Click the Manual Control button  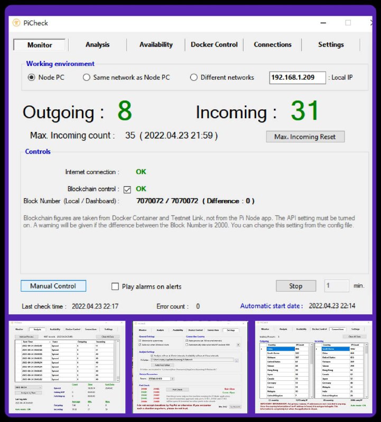[53, 286]
